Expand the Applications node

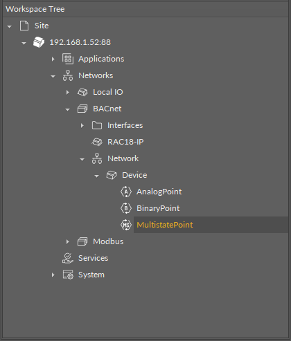coord(53,59)
